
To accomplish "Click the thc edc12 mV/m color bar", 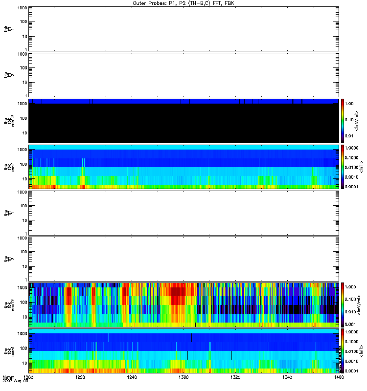I will [x=344, y=304].
